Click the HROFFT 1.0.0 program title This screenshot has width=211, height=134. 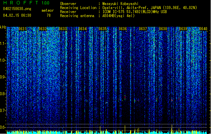pyautogui.click(x=26, y=3)
